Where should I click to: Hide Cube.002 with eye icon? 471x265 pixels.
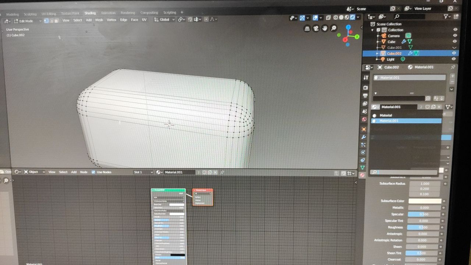[x=454, y=53]
